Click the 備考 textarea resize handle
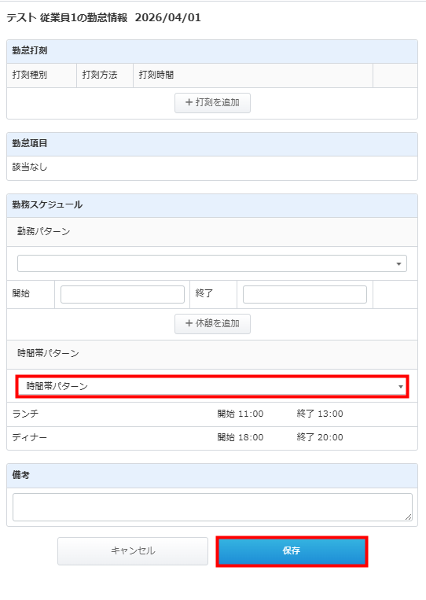This screenshot has height=600, width=426. 409,517
